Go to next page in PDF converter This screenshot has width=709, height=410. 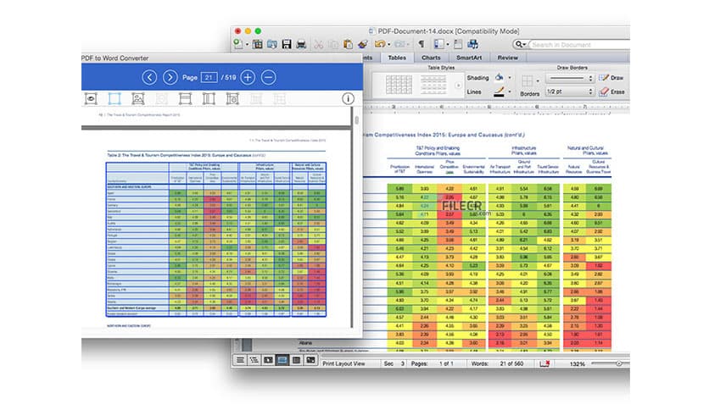(x=170, y=77)
